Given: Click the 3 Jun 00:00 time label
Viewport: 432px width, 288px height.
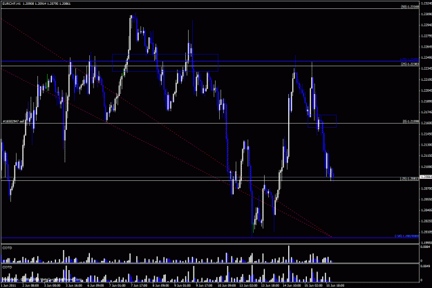Looking at the screenshot, I should click(53, 285).
